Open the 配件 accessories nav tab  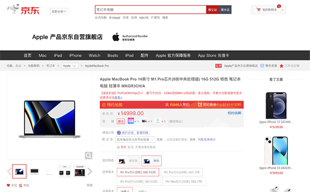[x=144, y=55]
